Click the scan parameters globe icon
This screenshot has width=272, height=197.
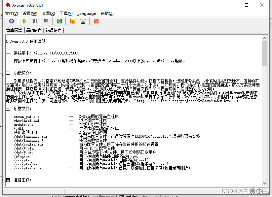[x=12, y=21]
